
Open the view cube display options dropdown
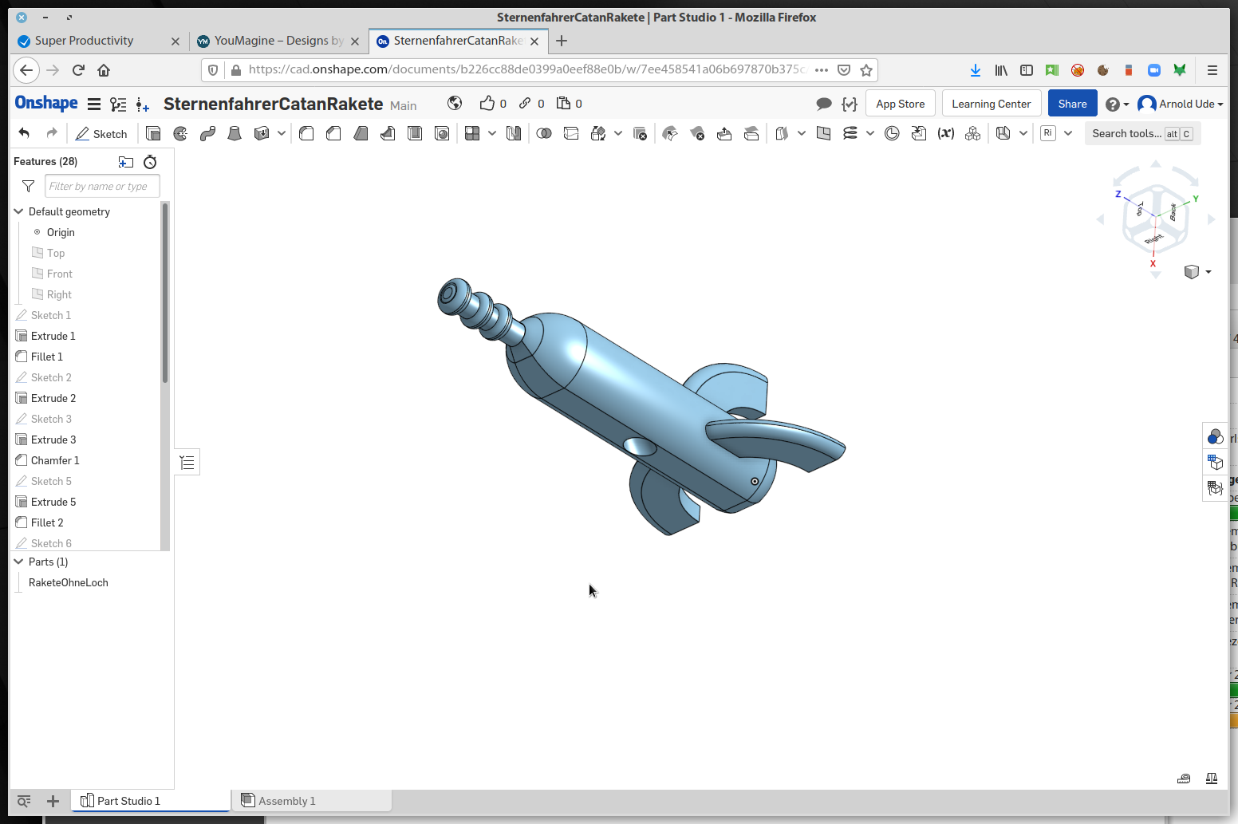click(1208, 272)
